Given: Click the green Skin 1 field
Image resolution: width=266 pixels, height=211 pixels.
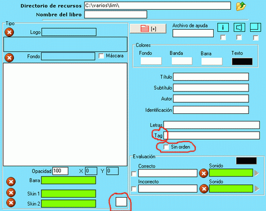Looking at the screenshot, I should pos(69,193).
